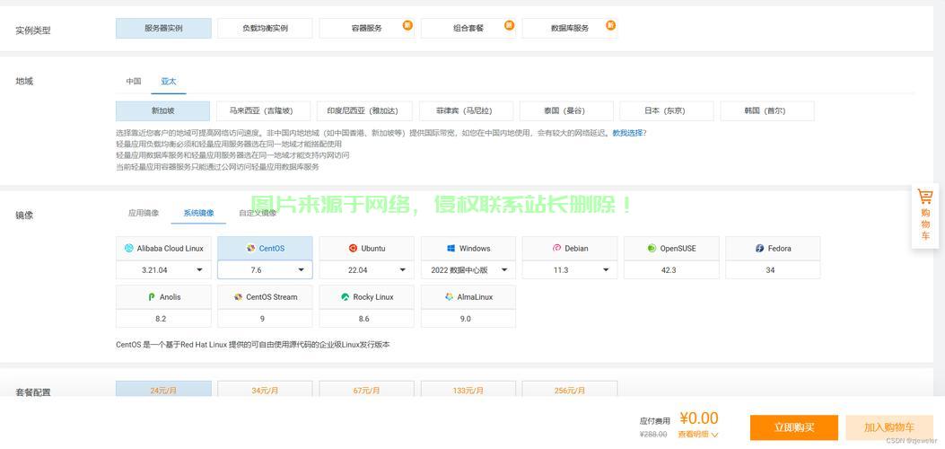Select 负载均衡实例 instance type
The image size is (945, 449).
(x=265, y=29)
